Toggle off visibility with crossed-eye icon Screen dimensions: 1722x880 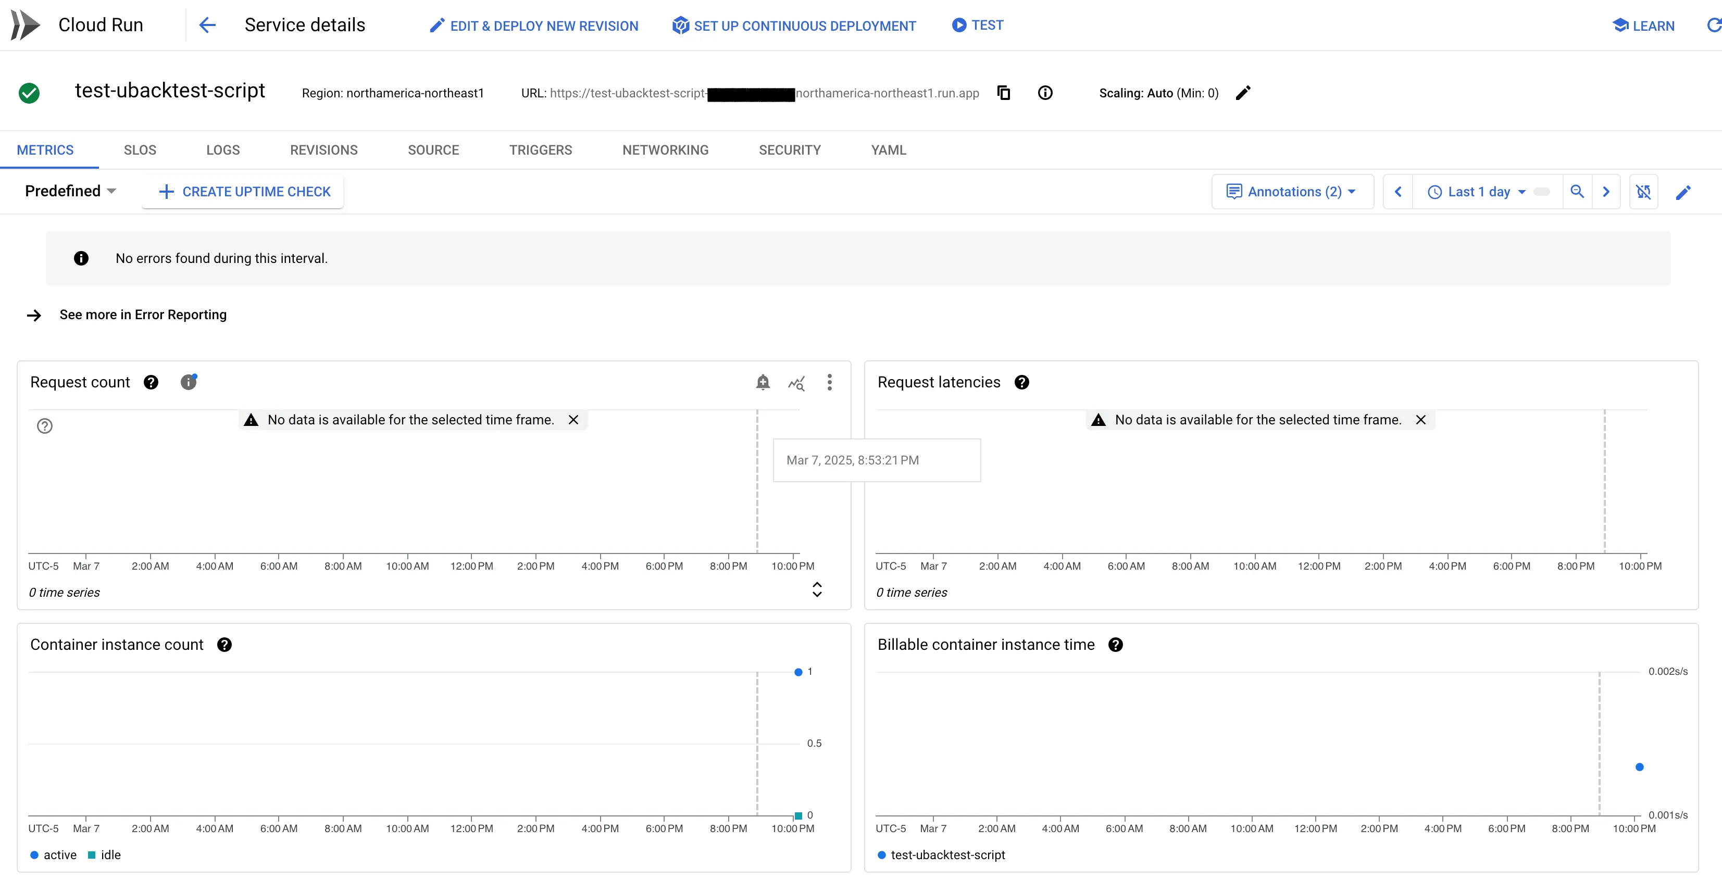1644,192
